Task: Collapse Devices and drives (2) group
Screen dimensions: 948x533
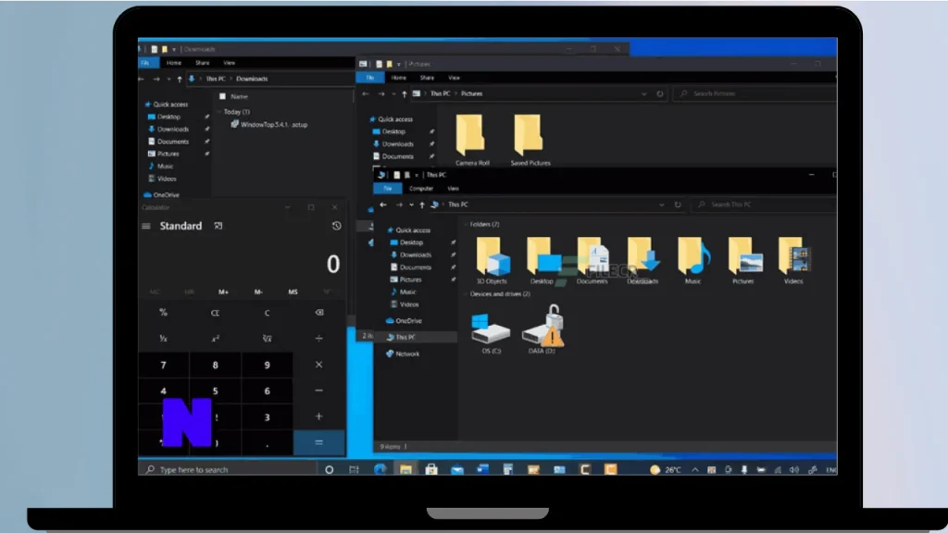Action: (466, 293)
